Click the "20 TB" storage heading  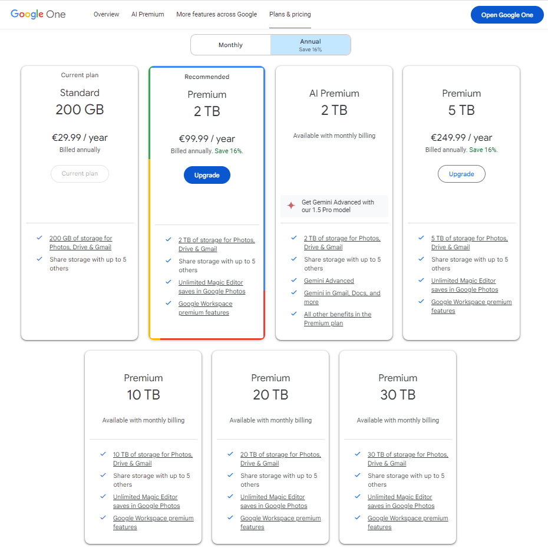(x=270, y=395)
